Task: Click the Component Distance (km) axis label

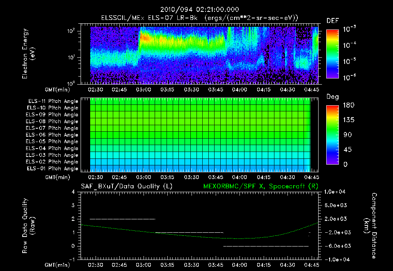Action: (x=370, y=226)
